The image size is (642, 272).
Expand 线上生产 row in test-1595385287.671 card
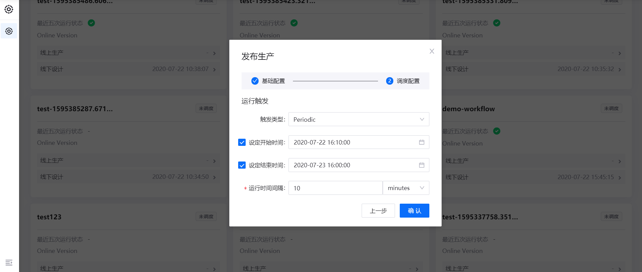point(128,160)
